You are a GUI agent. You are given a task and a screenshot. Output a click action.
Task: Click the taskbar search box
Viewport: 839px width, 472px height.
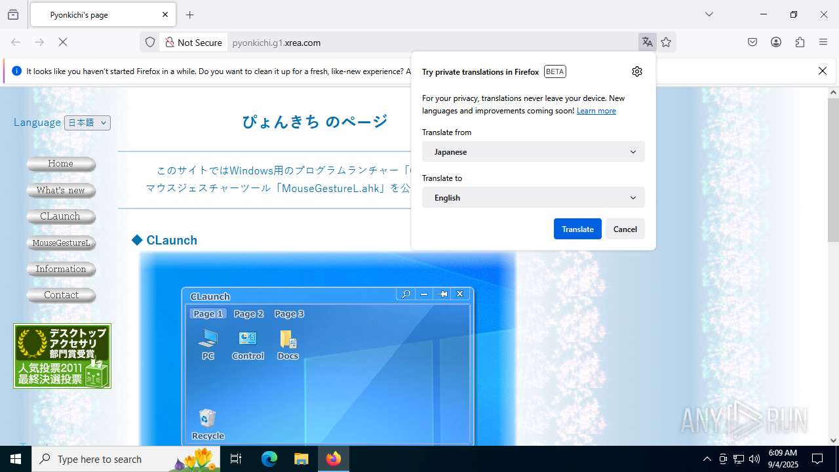[125, 459]
